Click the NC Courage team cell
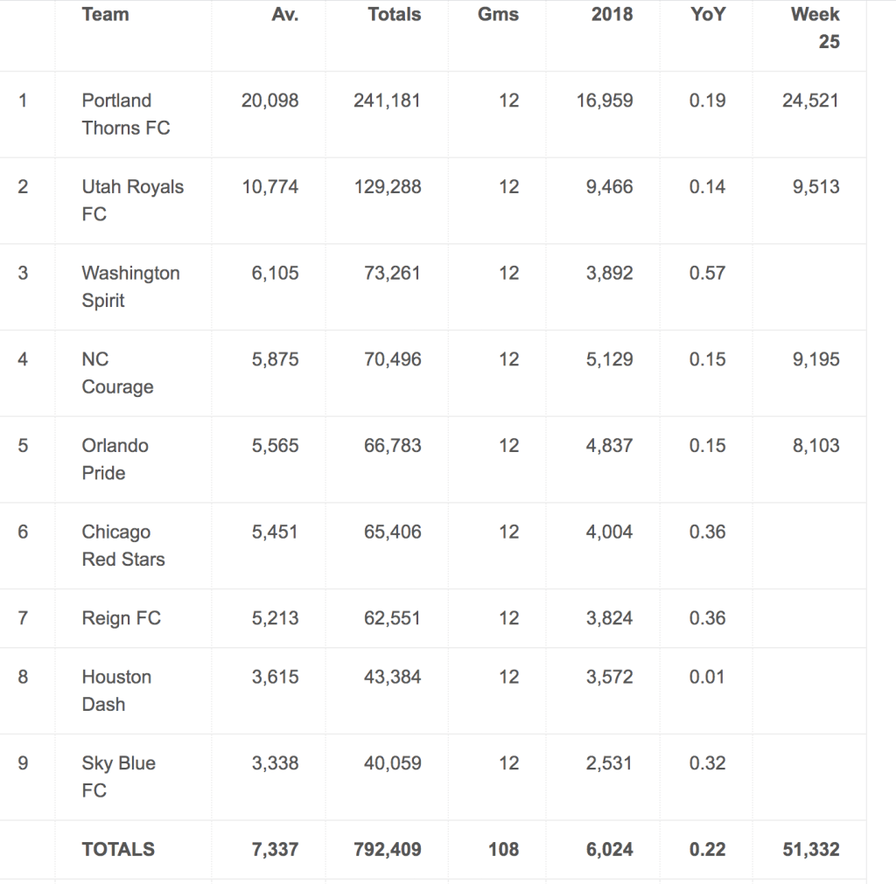Viewport: 896px width, 884px height. 117,373
